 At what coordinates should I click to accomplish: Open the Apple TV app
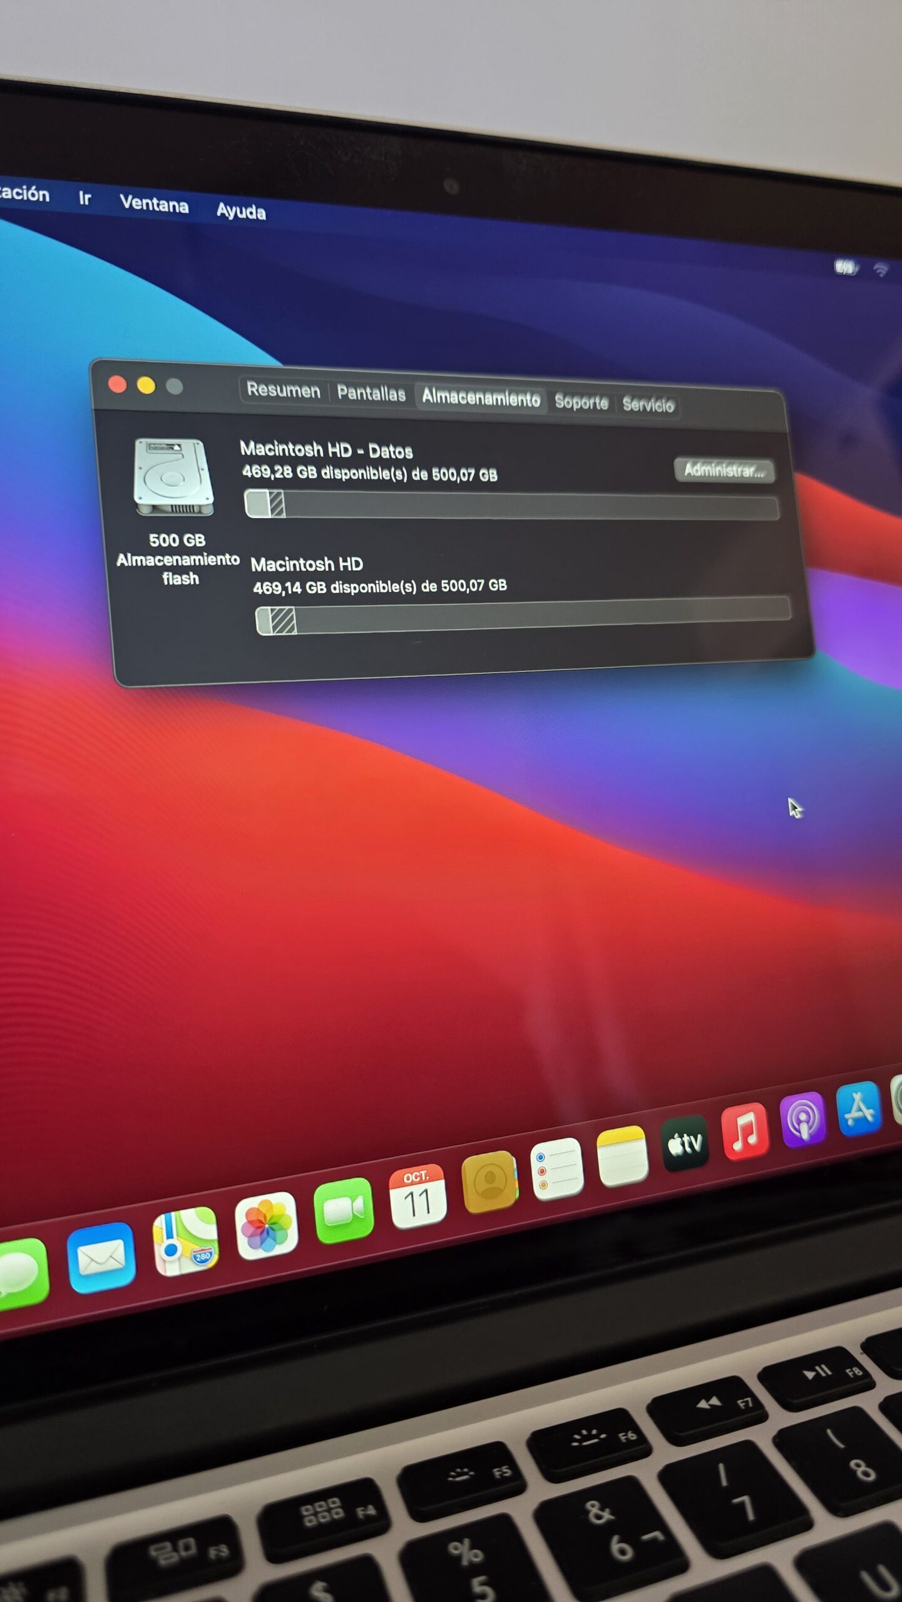click(x=685, y=1143)
